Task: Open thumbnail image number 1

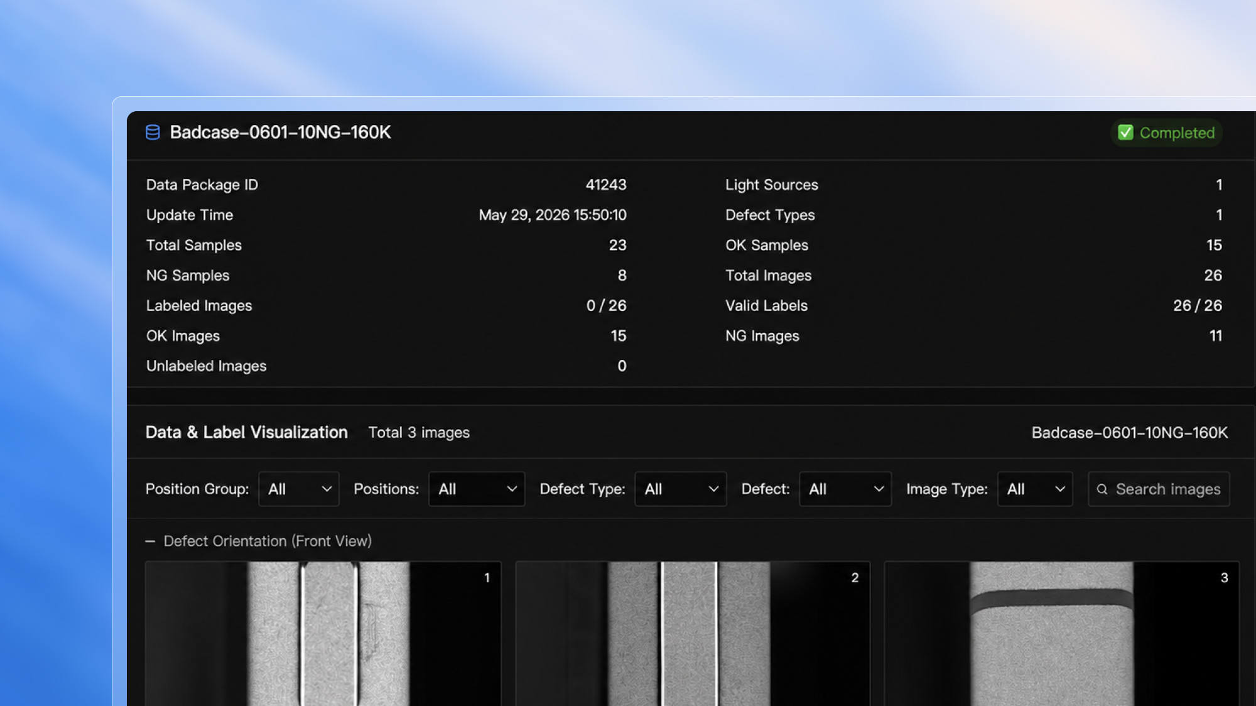Action: 323,633
